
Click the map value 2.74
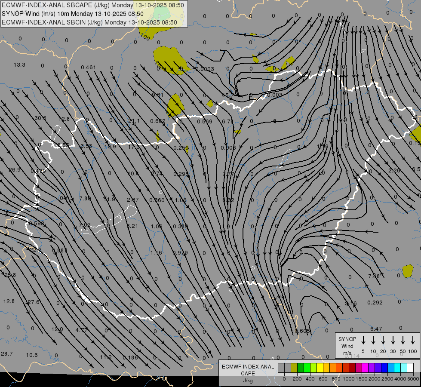[x=157, y=174]
